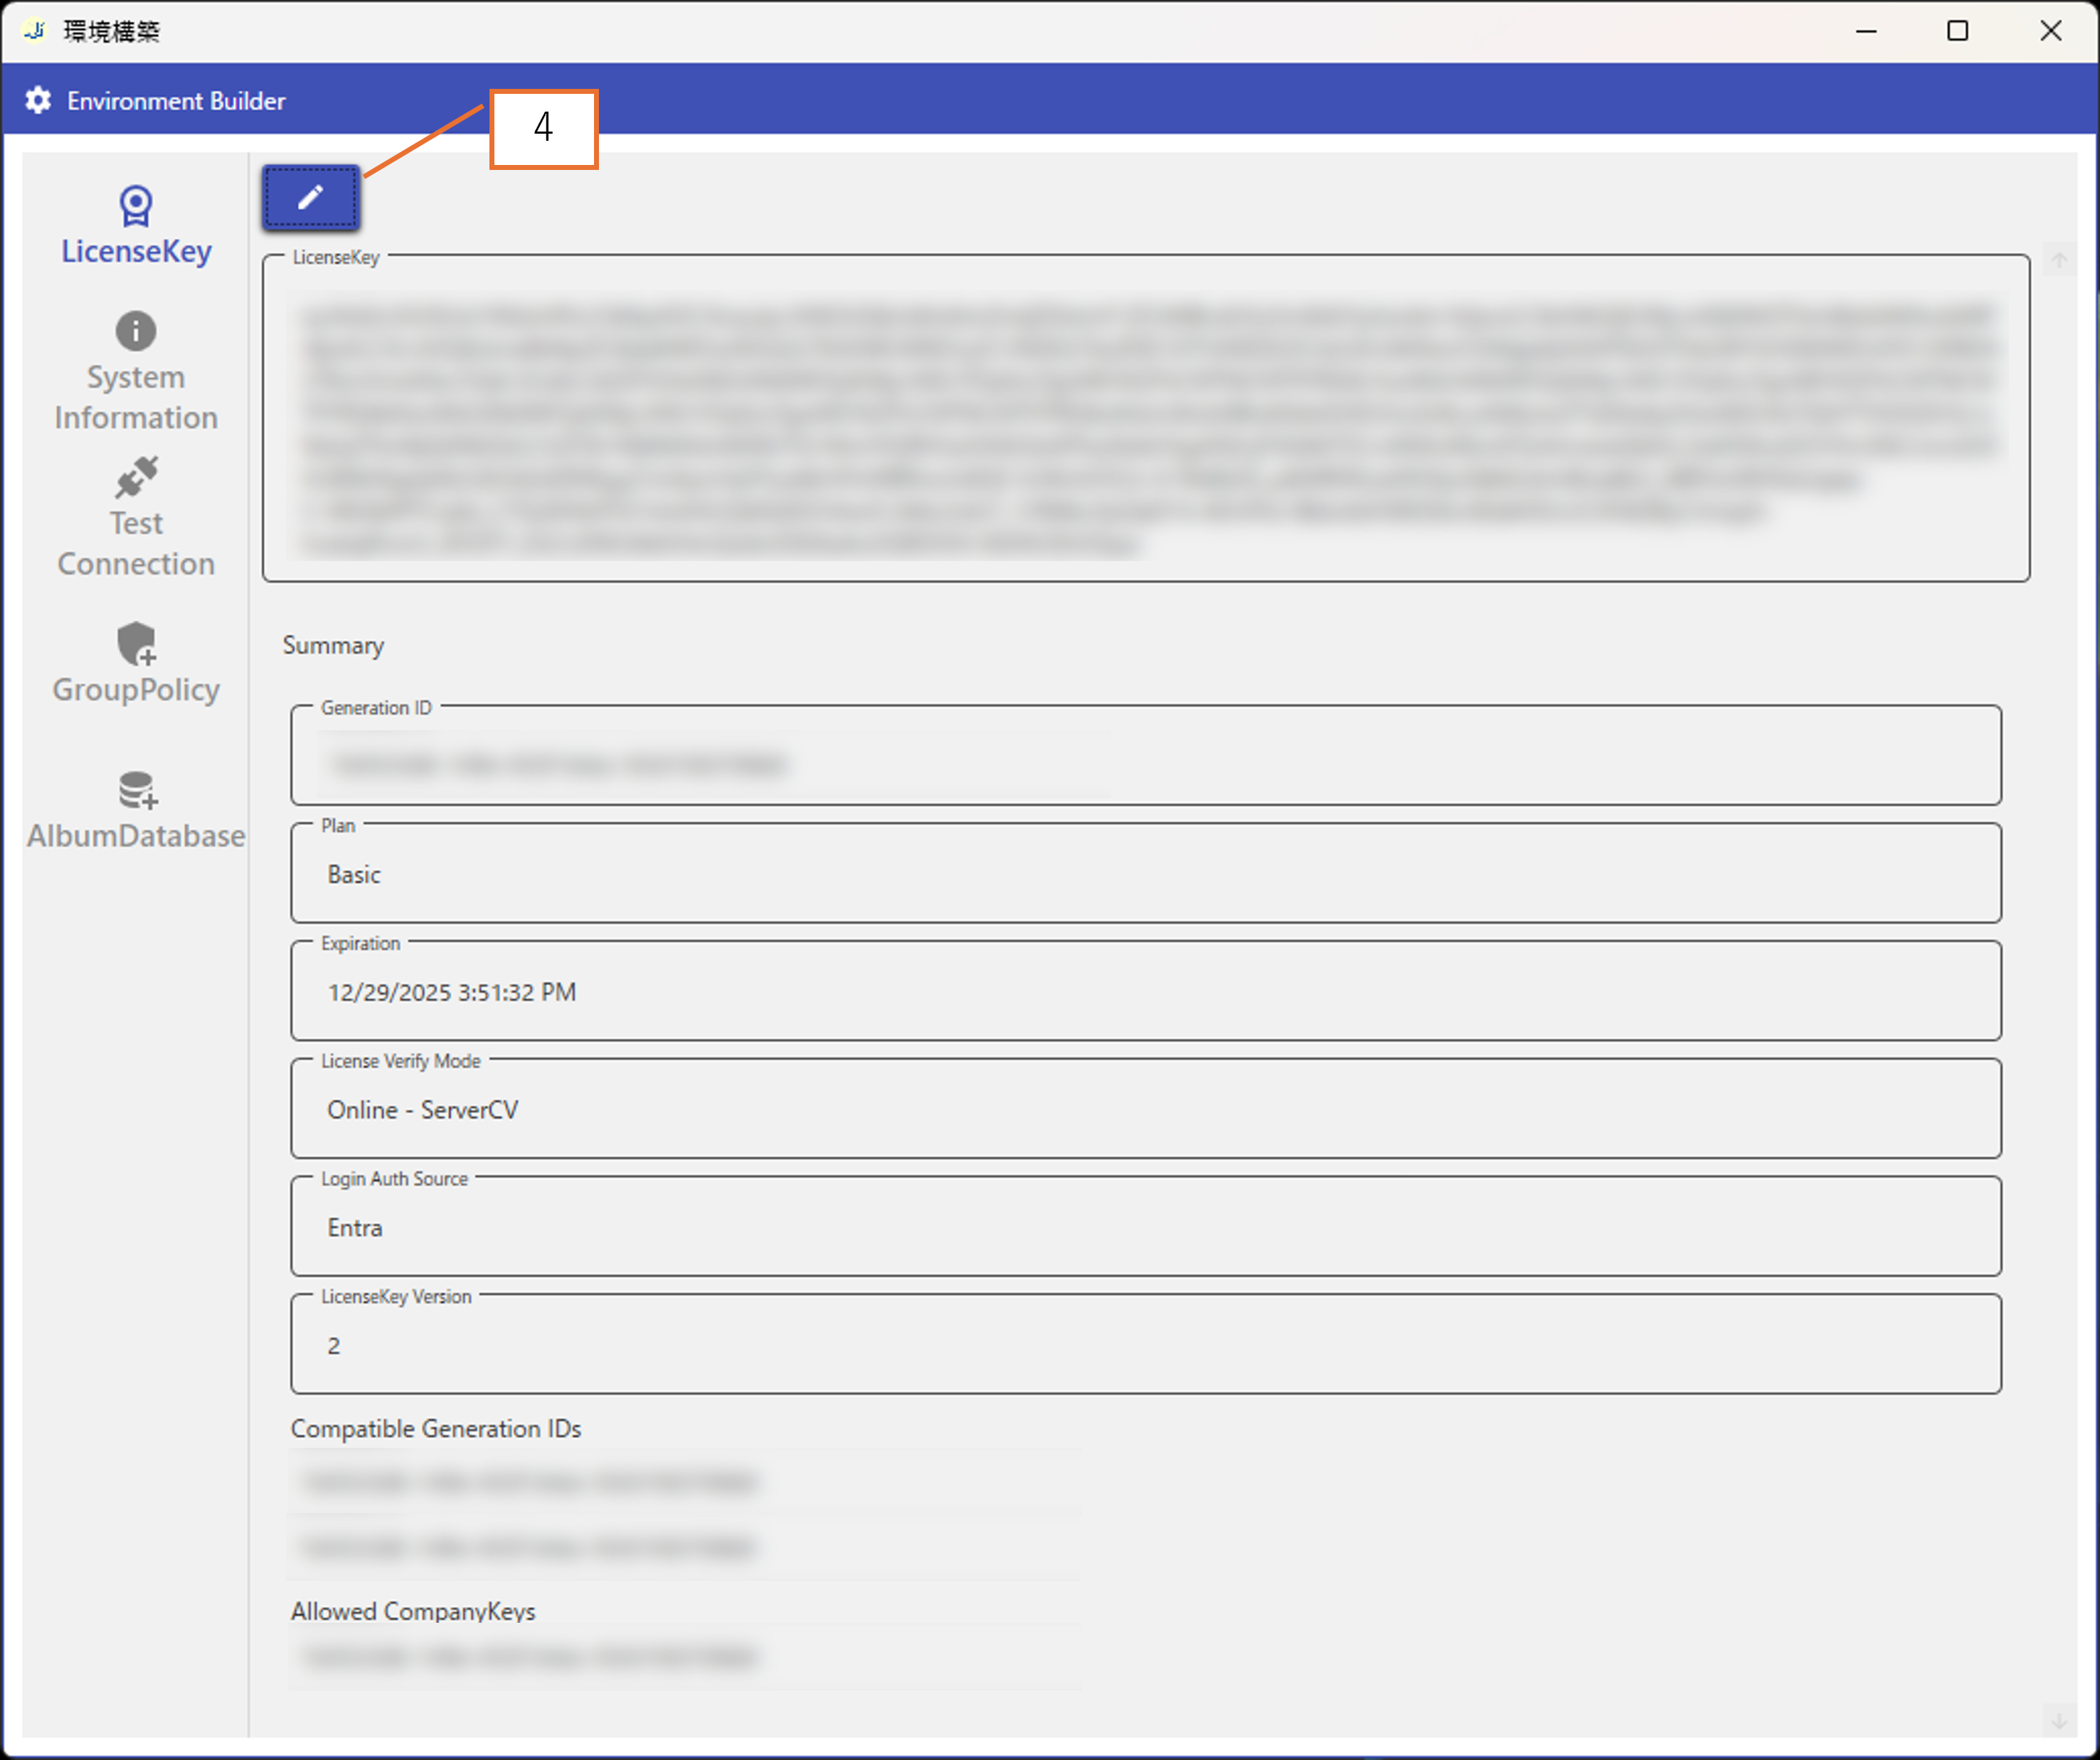Open System Information via info icon

click(136, 331)
